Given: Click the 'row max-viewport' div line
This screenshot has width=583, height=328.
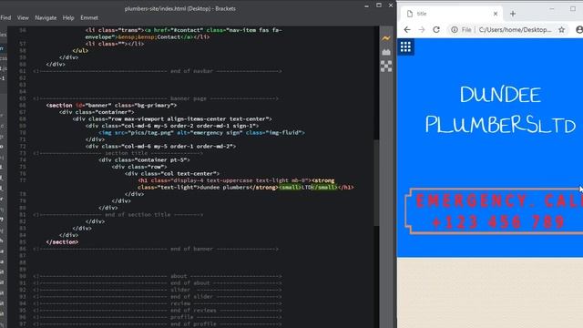Looking at the screenshot, I should 172,119.
